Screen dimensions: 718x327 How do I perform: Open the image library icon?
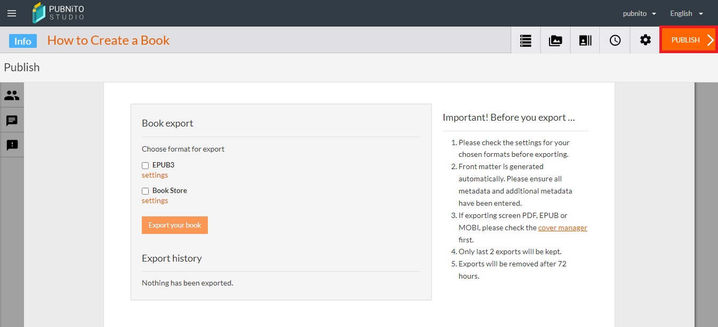555,40
